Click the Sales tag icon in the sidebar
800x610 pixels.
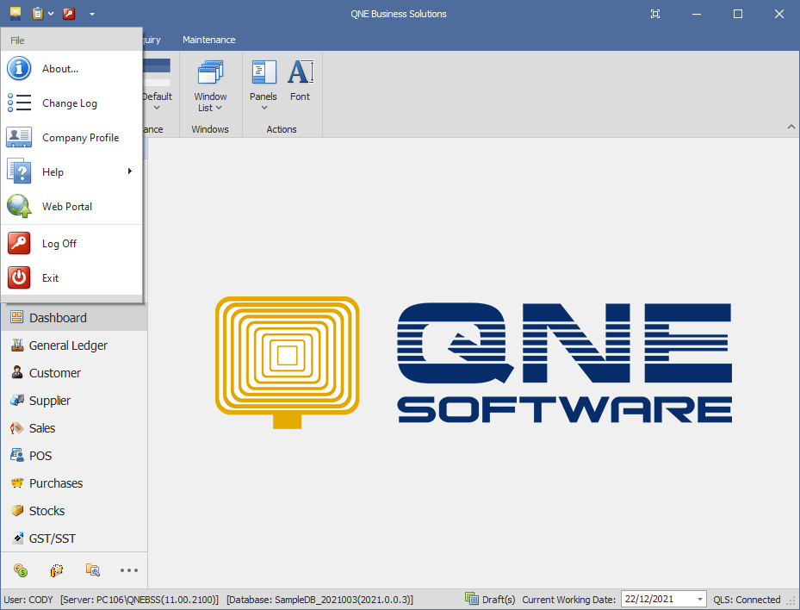tap(17, 427)
